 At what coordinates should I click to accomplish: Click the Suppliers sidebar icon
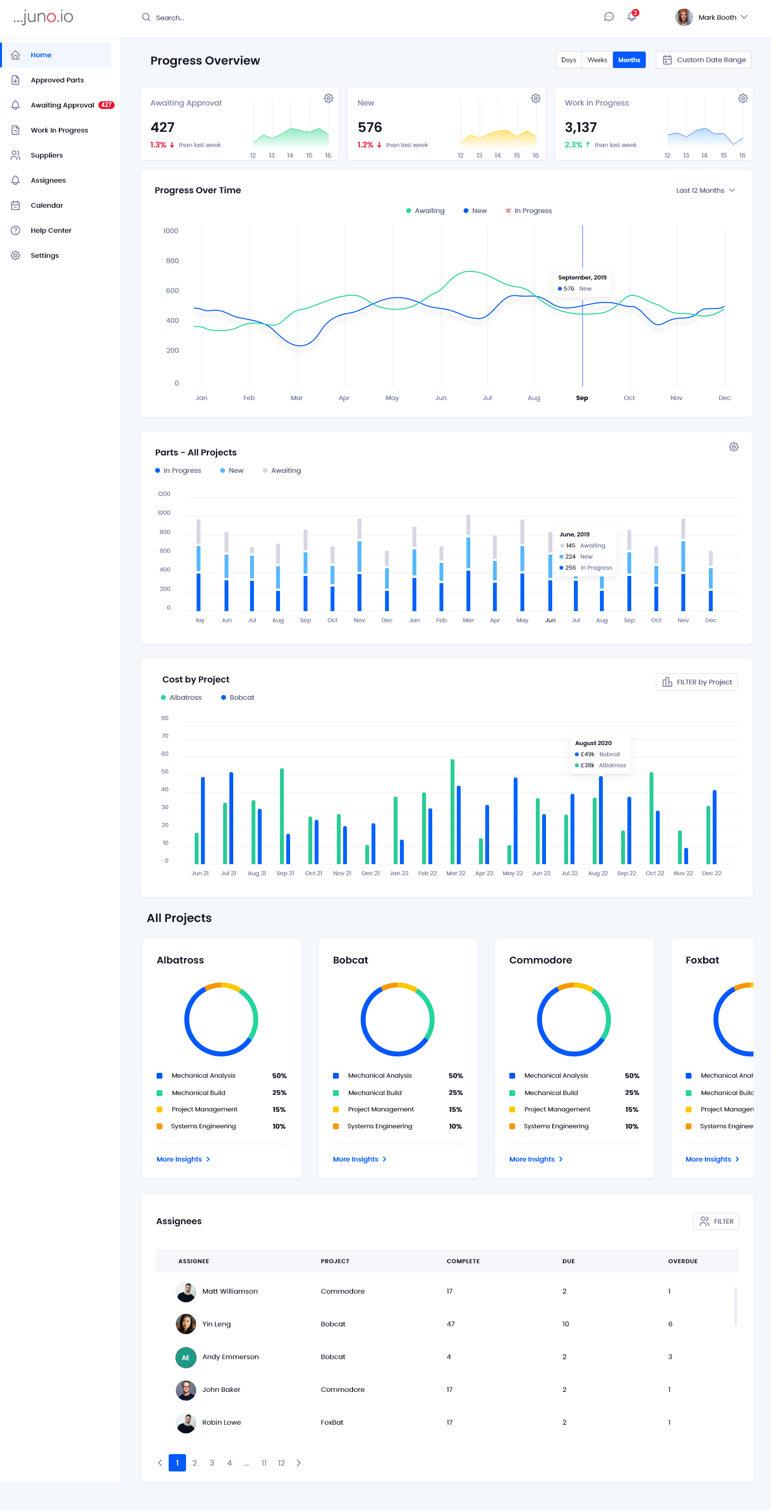point(16,155)
